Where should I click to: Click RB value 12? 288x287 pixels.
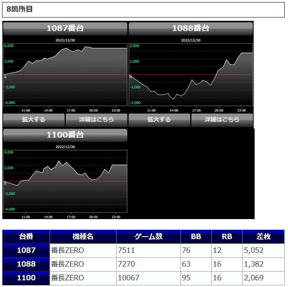point(217,250)
